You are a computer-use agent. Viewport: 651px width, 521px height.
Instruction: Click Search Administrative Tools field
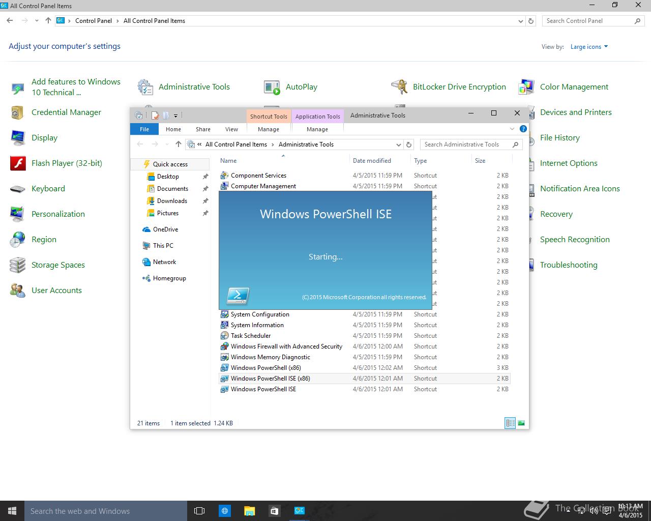[x=471, y=144]
